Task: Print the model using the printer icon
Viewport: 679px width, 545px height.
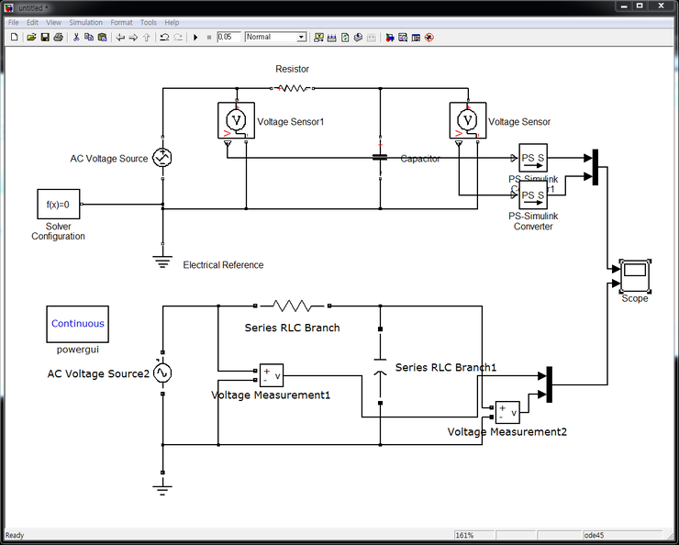Action: coord(58,38)
